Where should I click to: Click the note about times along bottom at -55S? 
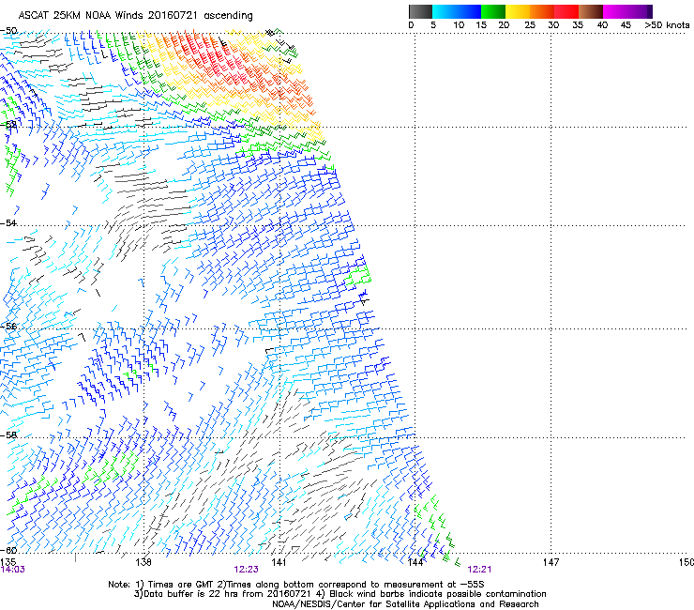pos(353,585)
